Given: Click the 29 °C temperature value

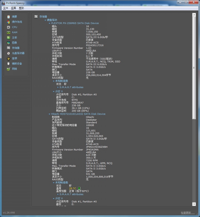Looking at the screenshot, I should tap(72, 188).
